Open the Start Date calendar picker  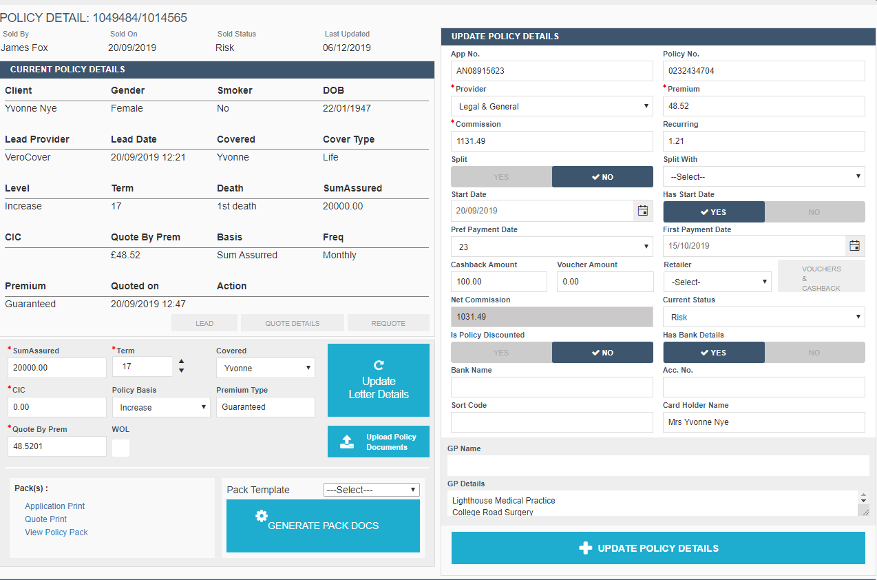point(642,211)
